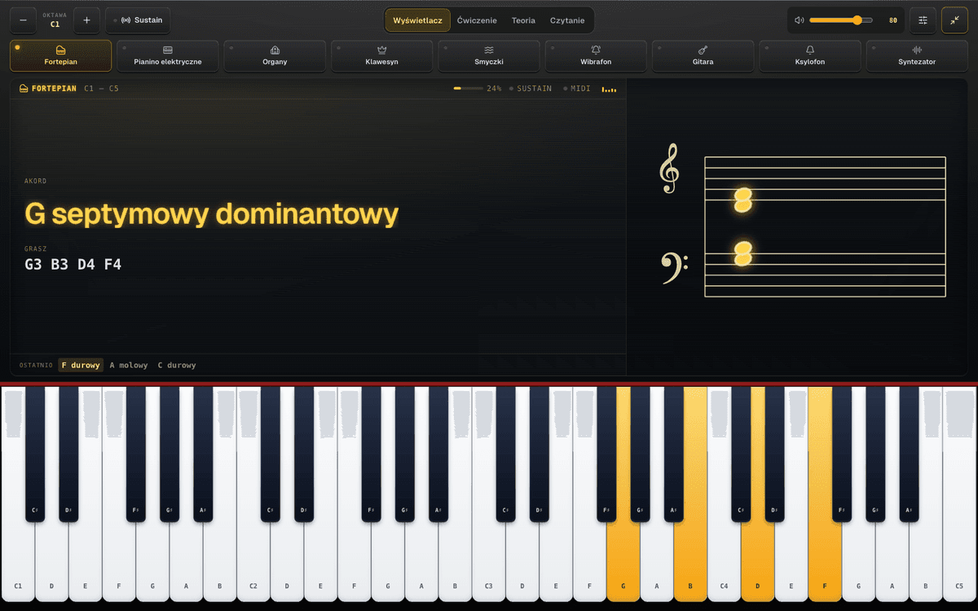Go to the Teoria tab

[523, 20]
